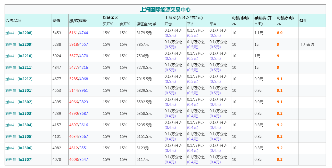Click the margin value 7857元
This screenshot has height=168, width=332.
click(143, 44)
